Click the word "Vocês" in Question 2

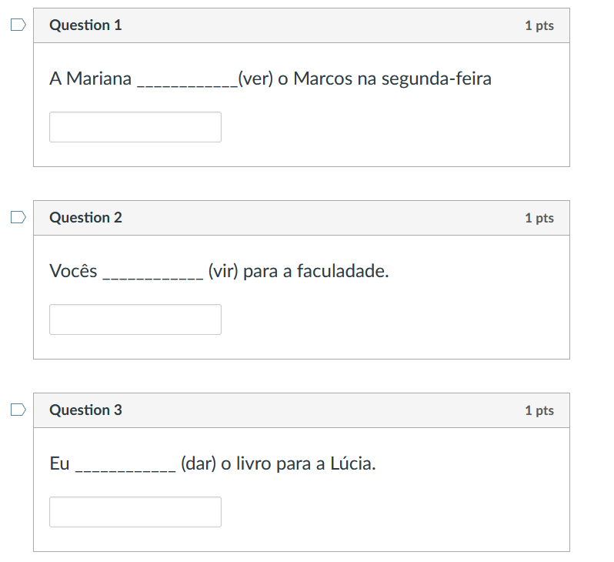73,272
